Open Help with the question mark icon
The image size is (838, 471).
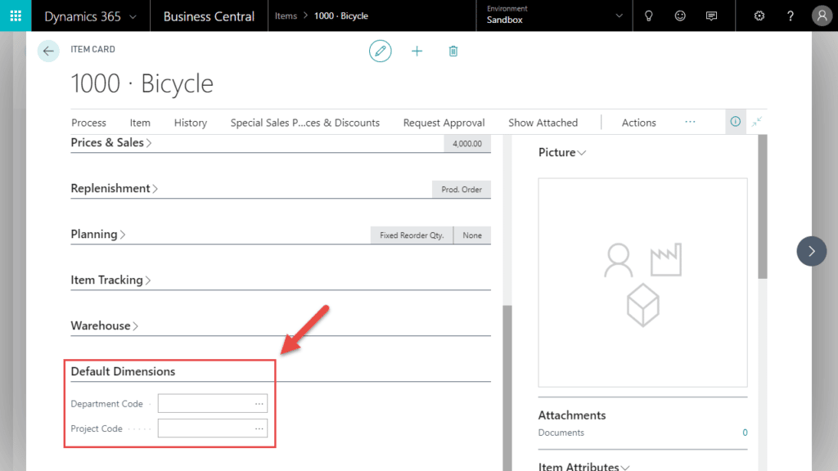click(x=790, y=16)
